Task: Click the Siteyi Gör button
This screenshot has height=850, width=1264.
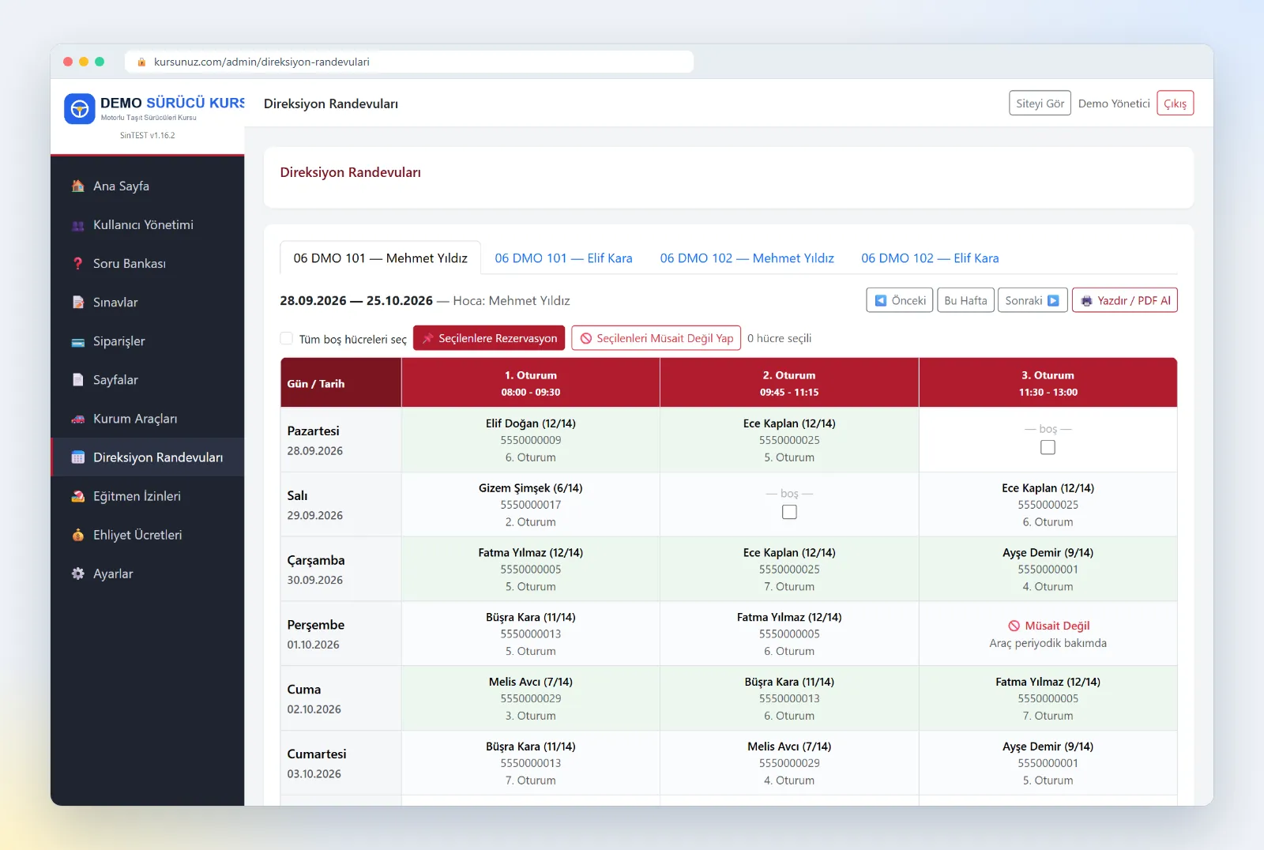Action: pyautogui.click(x=1040, y=103)
